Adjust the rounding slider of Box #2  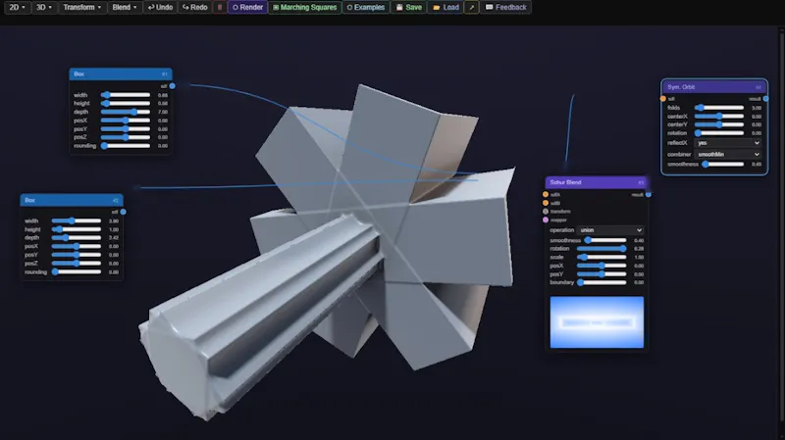[77, 272]
